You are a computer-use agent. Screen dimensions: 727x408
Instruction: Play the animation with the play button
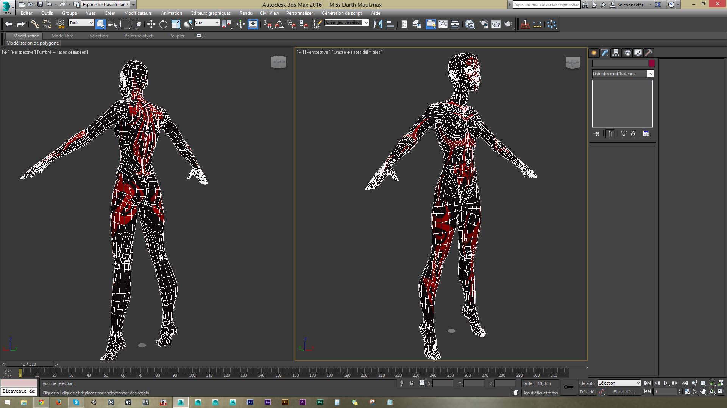666,383
